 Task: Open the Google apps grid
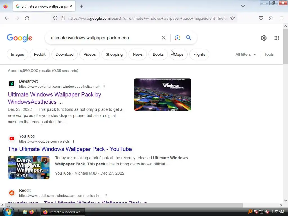click(x=277, y=38)
